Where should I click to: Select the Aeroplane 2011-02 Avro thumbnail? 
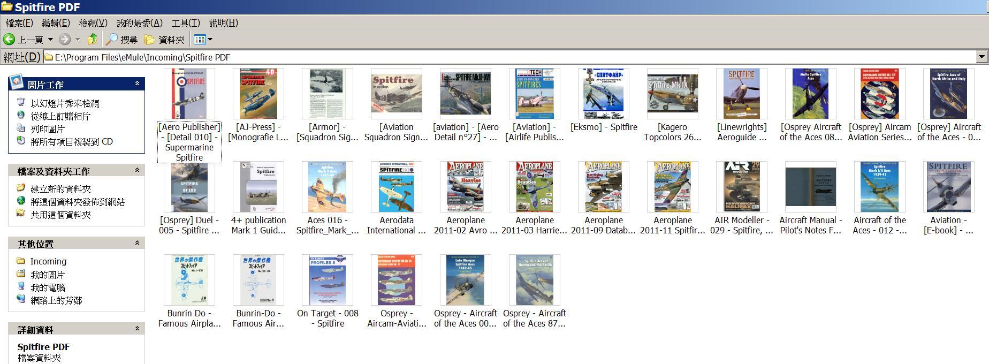point(466,187)
